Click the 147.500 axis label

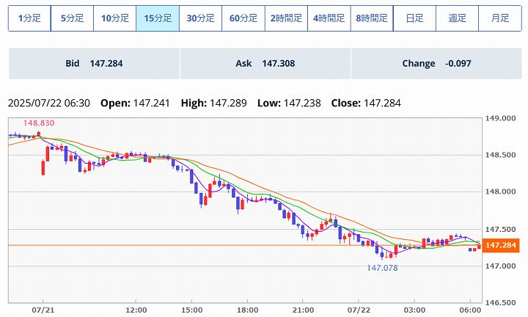pos(500,230)
